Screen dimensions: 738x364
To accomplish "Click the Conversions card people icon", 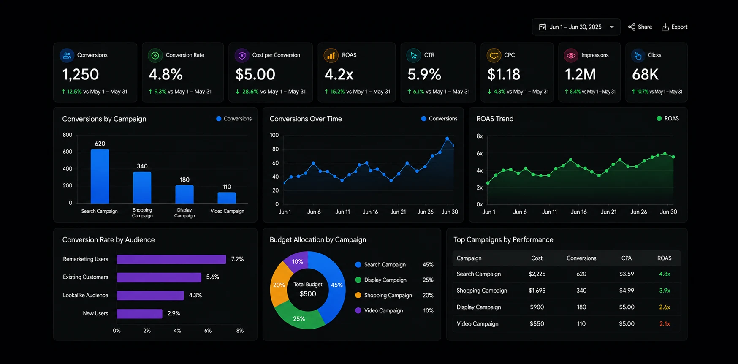I will pyautogui.click(x=67, y=55).
